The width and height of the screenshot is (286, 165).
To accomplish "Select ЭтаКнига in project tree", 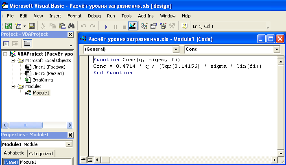I will coord(43,80).
